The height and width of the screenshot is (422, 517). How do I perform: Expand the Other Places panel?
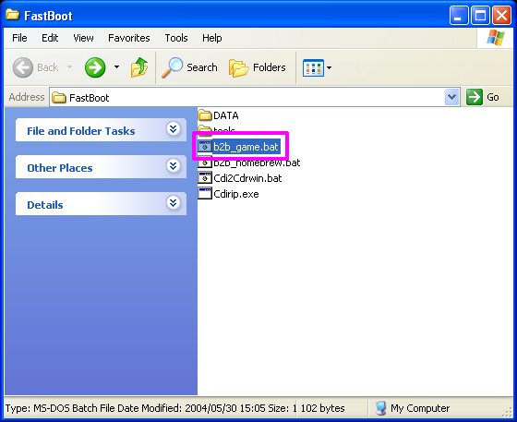174,166
